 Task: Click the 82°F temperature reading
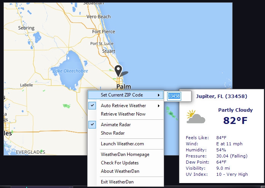click(x=235, y=121)
